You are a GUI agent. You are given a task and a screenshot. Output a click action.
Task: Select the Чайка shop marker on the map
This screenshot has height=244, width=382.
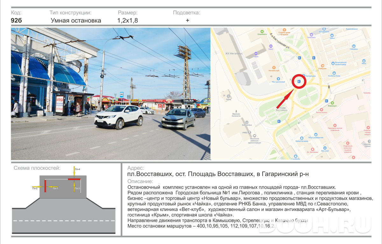[x=332, y=36]
